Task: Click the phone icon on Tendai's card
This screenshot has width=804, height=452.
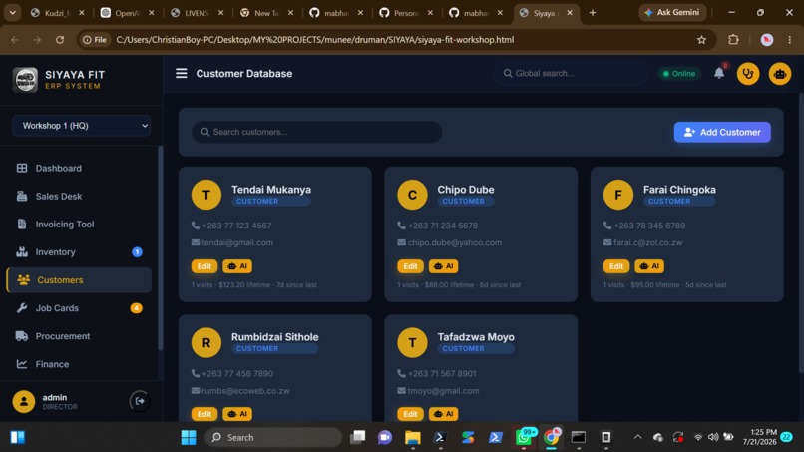Action: (x=196, y=226)
